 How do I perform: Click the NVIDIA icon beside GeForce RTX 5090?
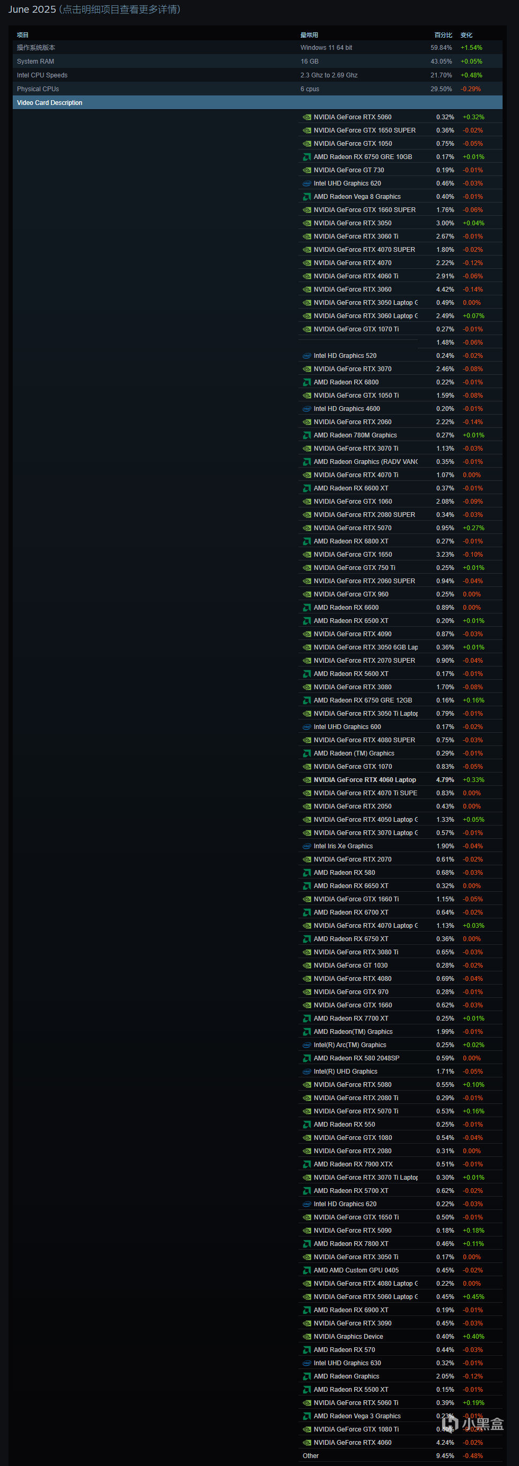click(x=307, y=1231)
